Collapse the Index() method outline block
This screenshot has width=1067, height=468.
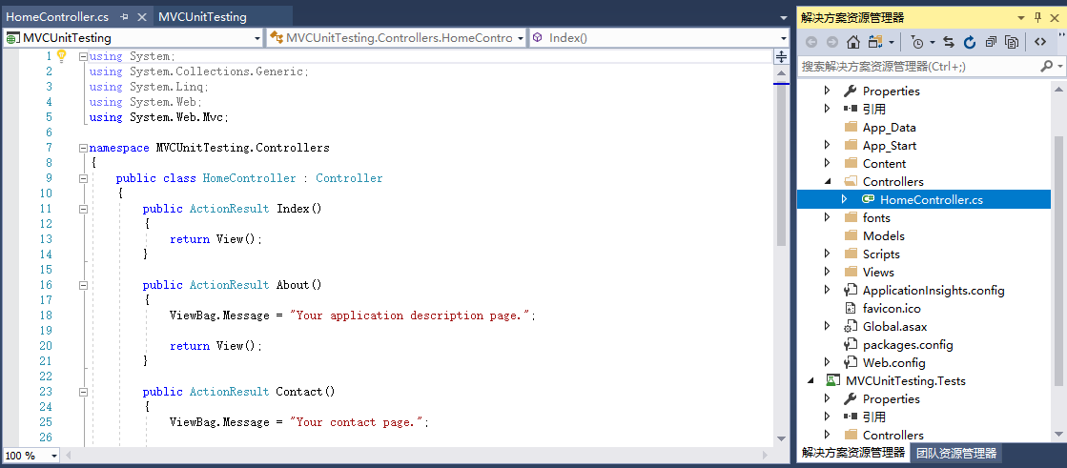coord(83,209)
